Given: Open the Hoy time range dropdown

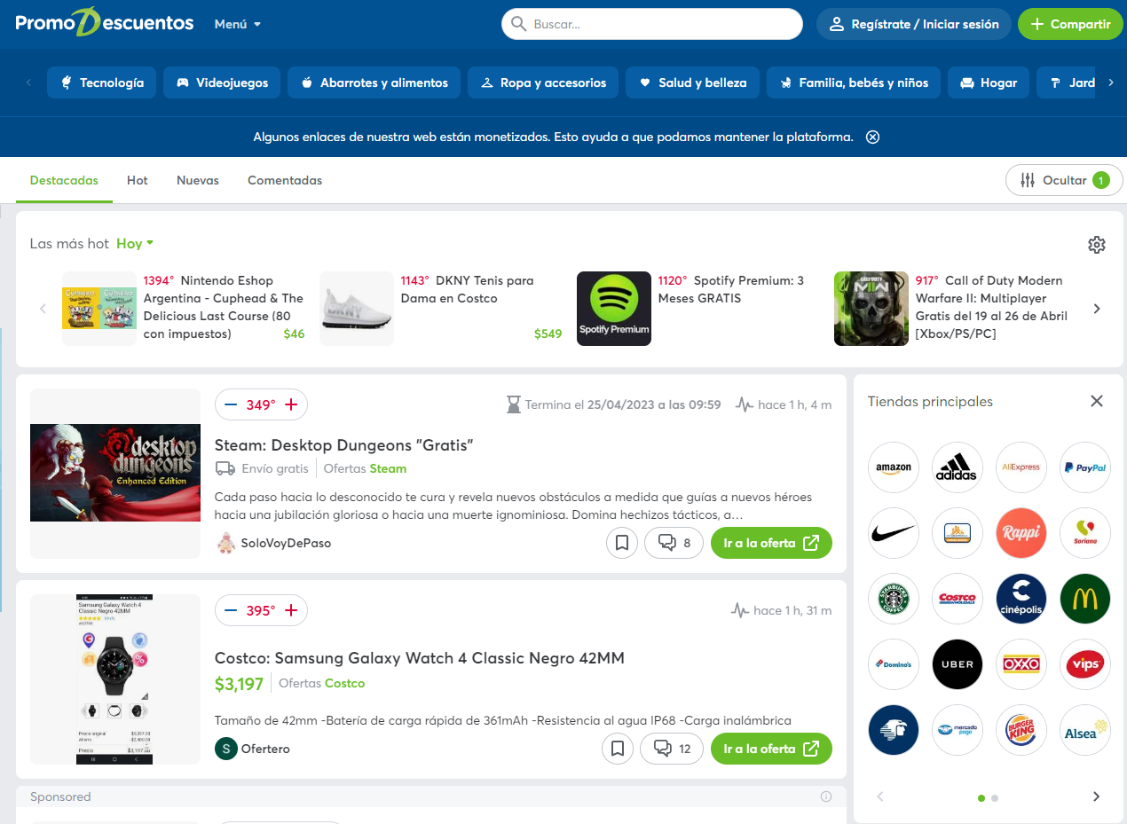Looking at the screenshot, I should click(x=135, y=243).
